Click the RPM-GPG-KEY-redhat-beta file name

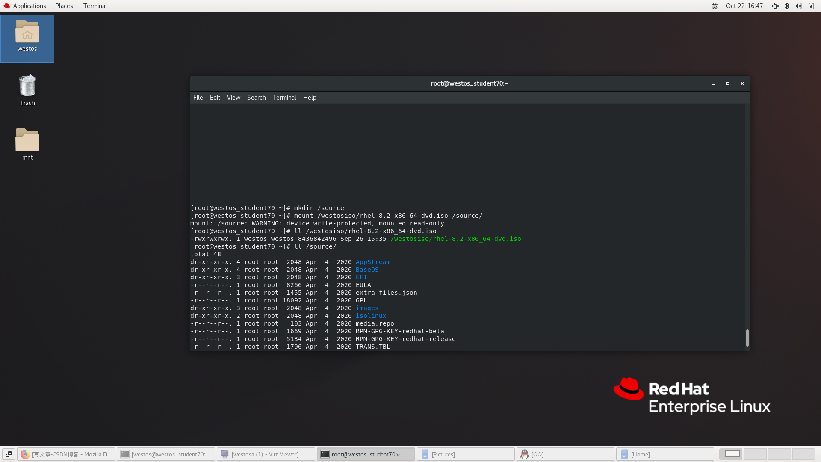click(x=400, y=332)
